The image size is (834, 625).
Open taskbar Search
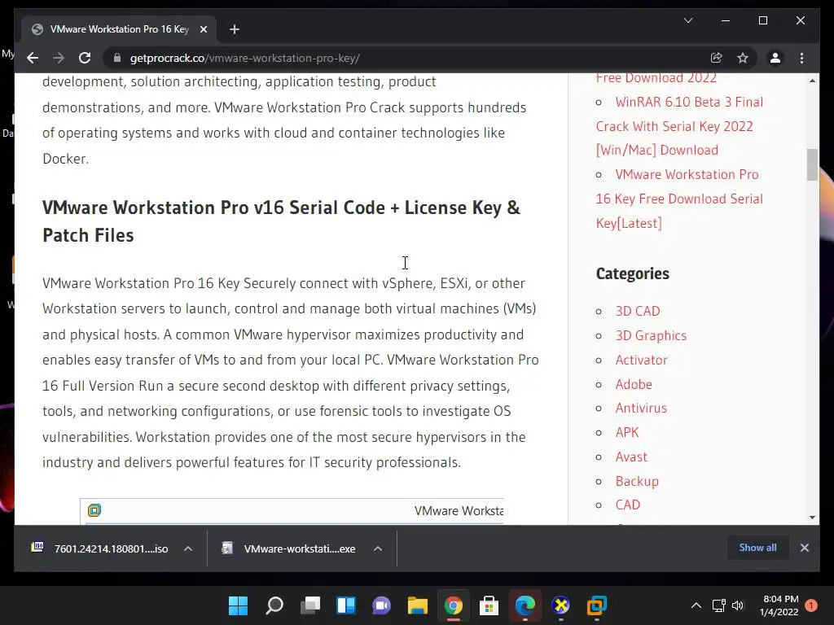tap(274, 605)
